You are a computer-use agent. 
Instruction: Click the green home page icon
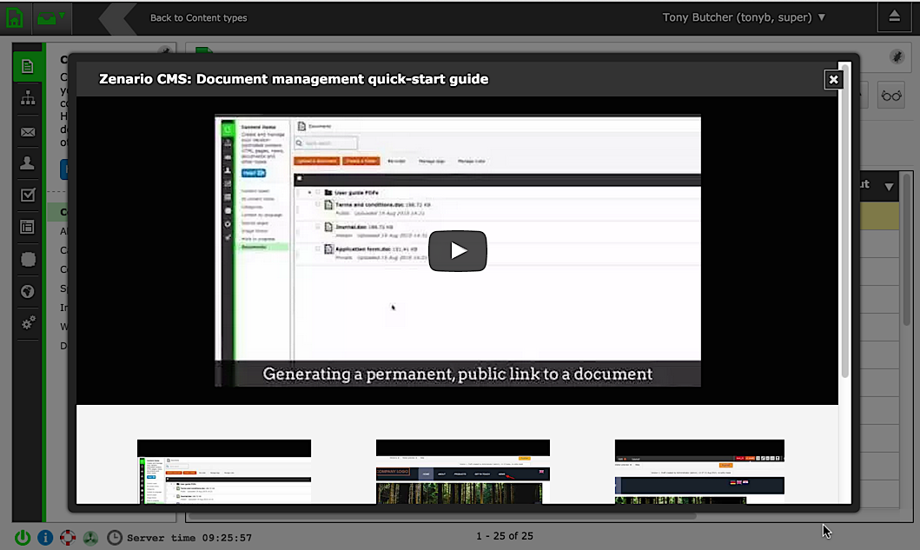[15, 17]
